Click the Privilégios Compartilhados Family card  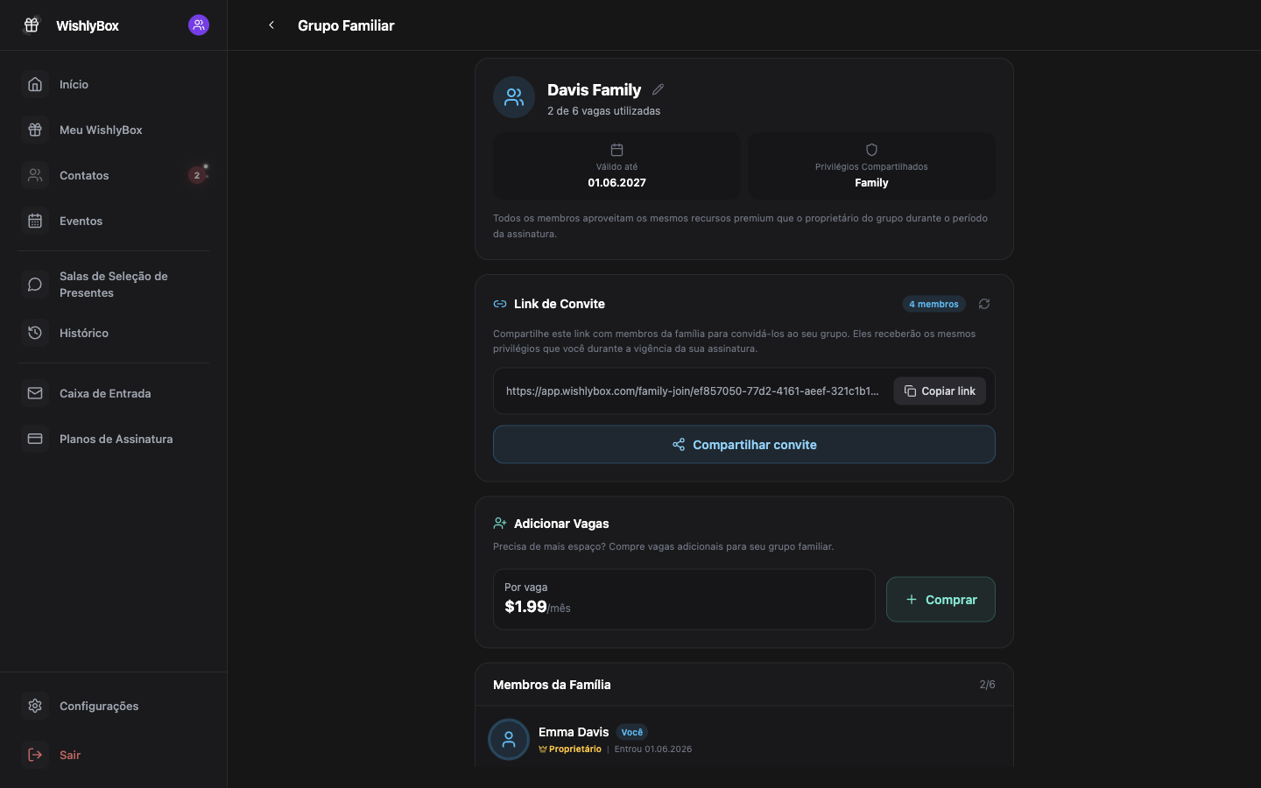point(871,165)
